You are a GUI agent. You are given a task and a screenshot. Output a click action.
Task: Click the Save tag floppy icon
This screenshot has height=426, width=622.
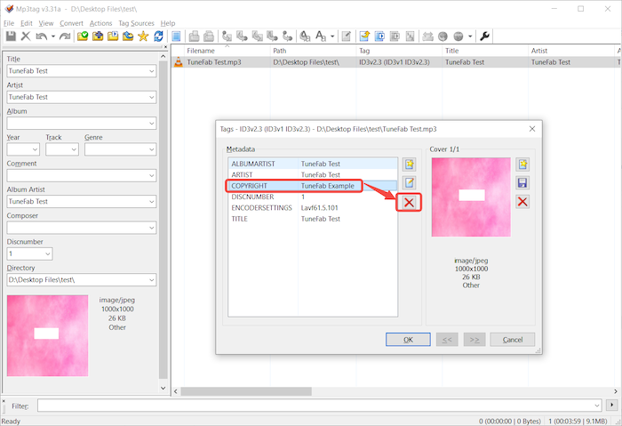(11, 36)
